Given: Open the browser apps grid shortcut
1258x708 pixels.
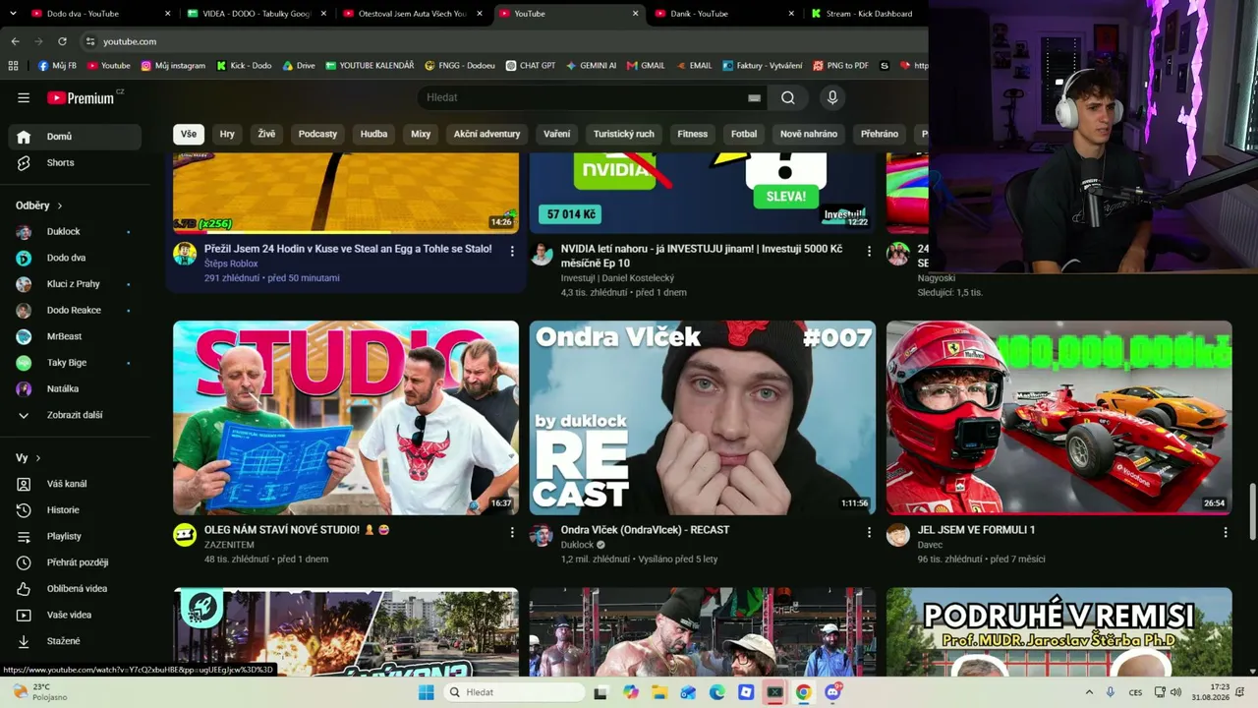Looking at the screenshot, I should point(13,66).
